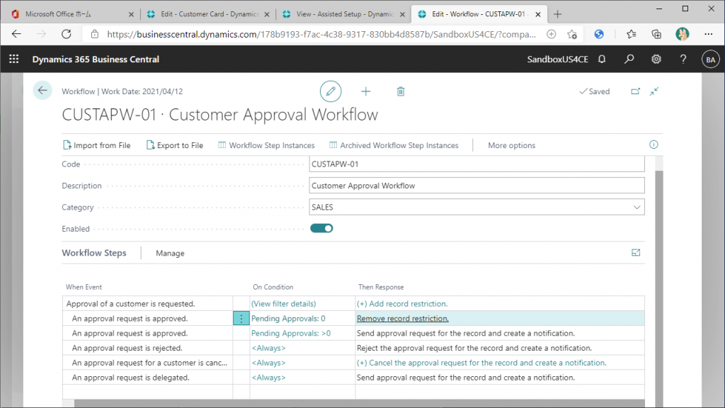Open the Manage menu for Workflow Steps
Viewport: 725px width, 408px height.
pos(170,253)
